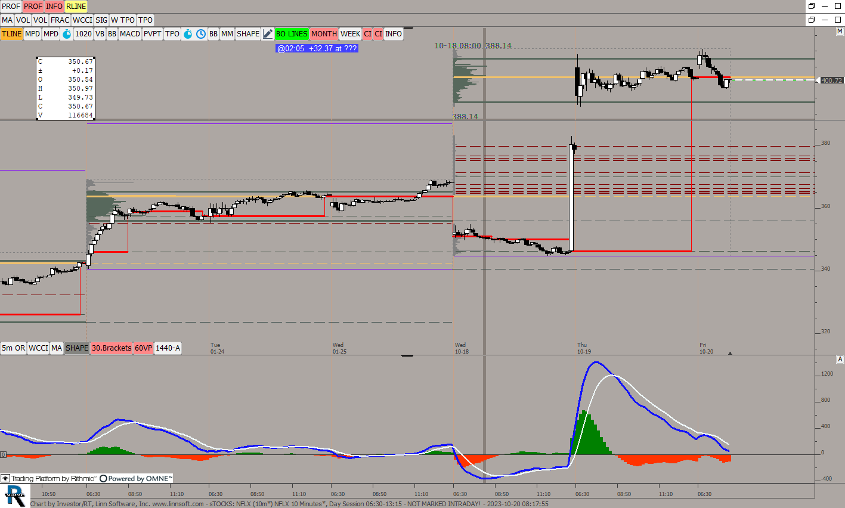Click the BB button next to MM

[213, 34]
